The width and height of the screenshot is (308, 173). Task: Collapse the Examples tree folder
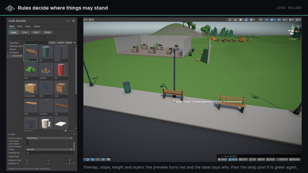tap(8, 53)
